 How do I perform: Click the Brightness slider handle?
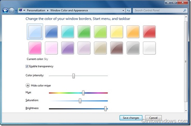pos(106,109)
